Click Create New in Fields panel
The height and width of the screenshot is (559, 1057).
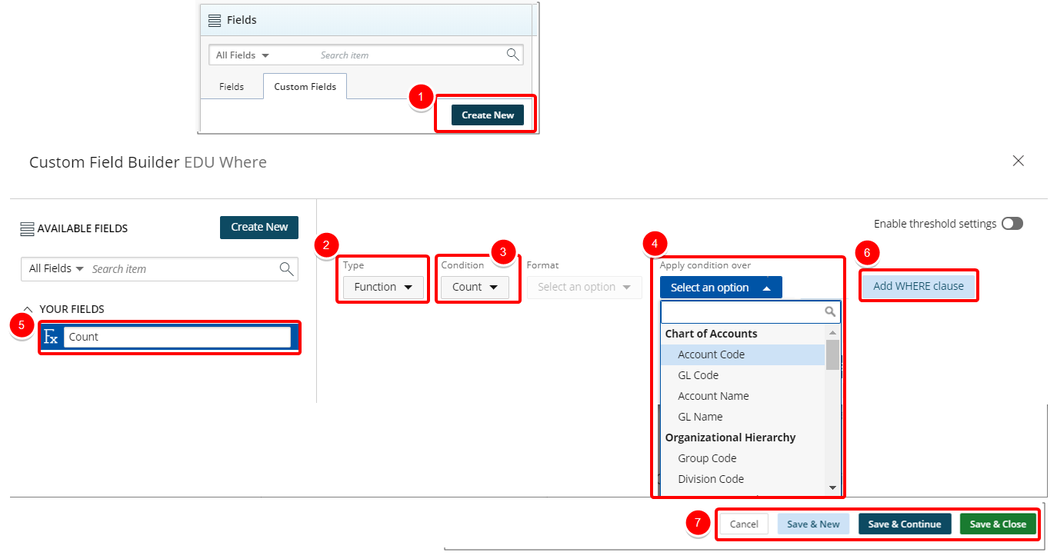point(488,115)
